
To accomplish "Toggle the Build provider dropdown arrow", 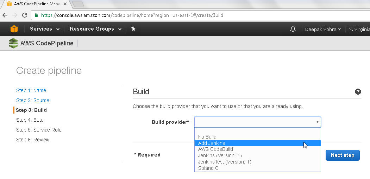I will pos(318,122).
